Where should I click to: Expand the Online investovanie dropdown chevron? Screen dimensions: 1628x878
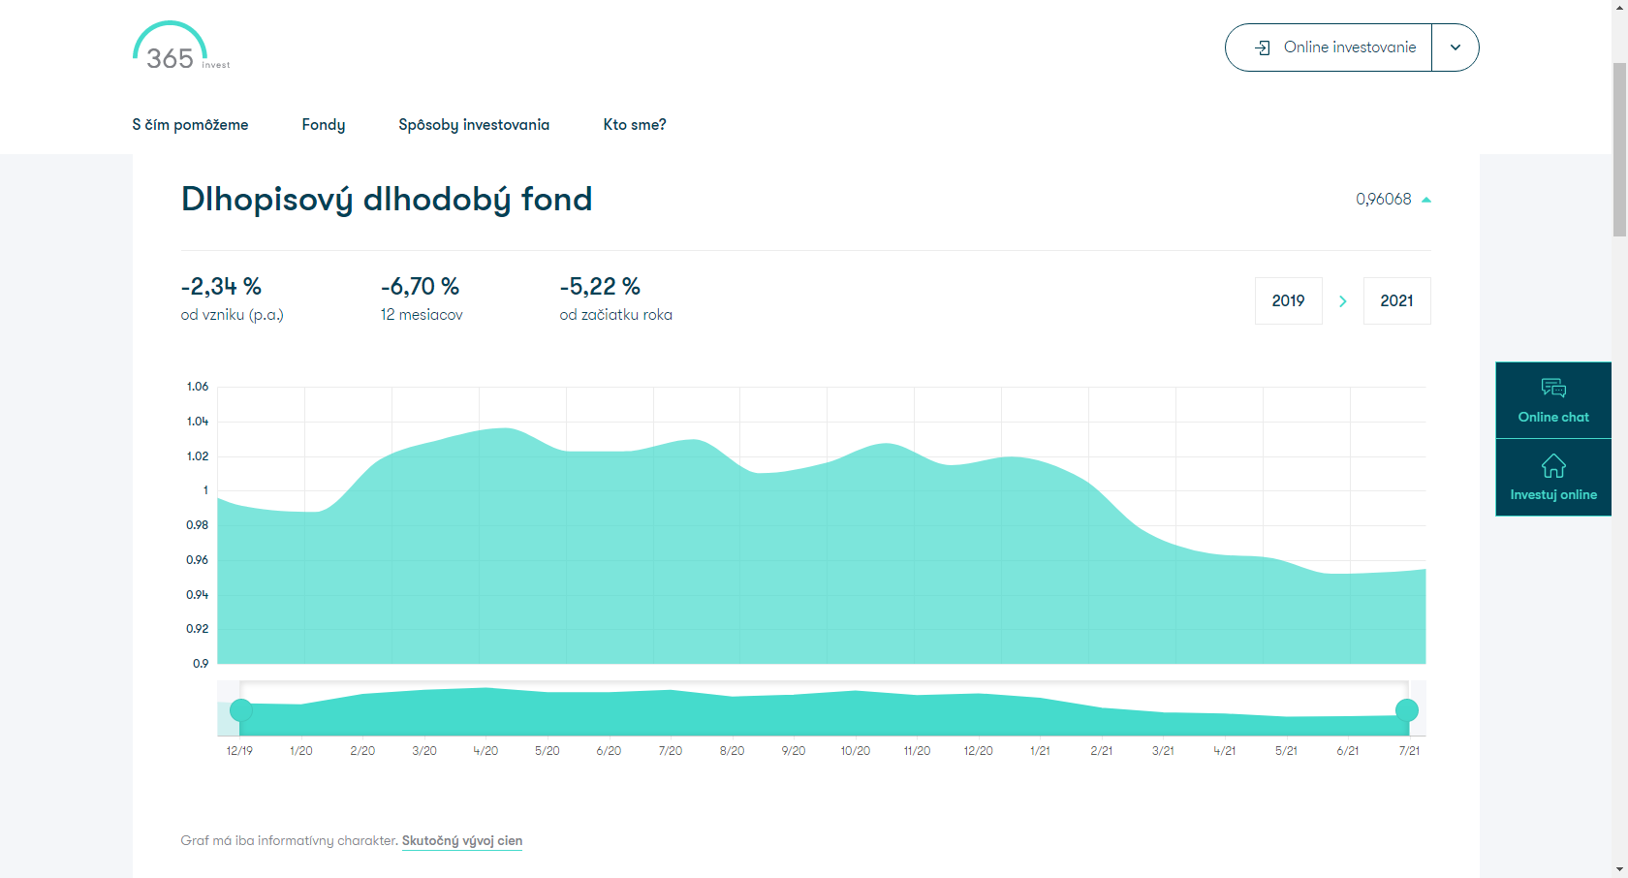(x=1456, y=47)
